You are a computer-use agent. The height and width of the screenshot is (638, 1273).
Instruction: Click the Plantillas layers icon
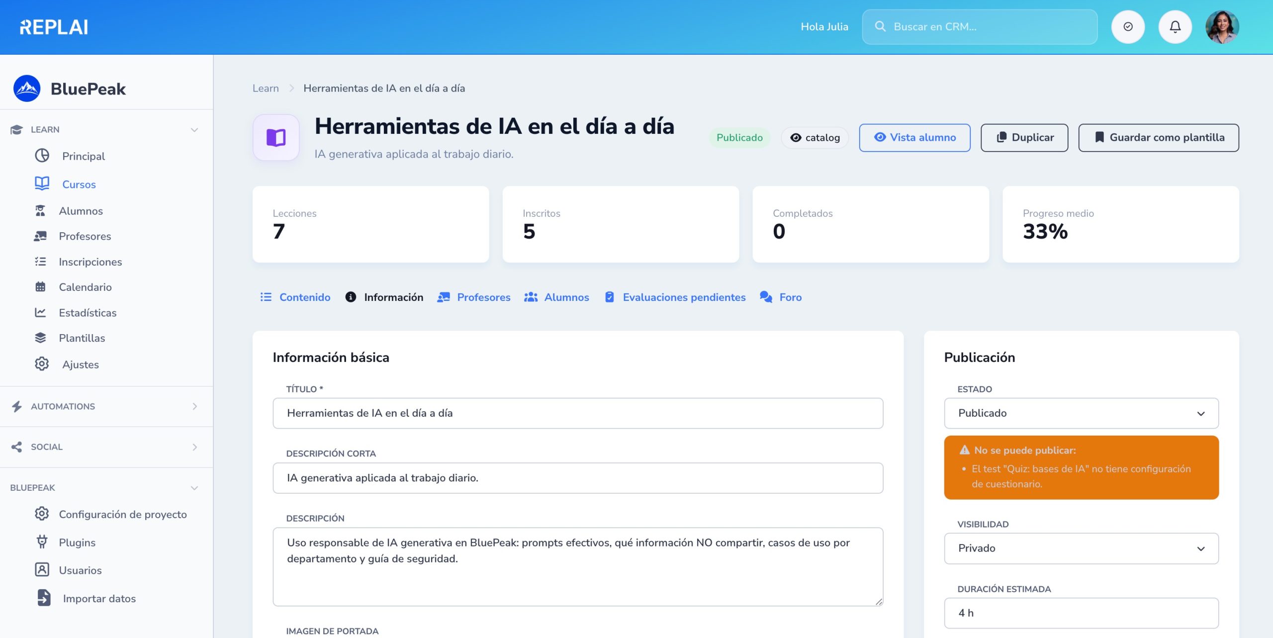click(40, 338)
